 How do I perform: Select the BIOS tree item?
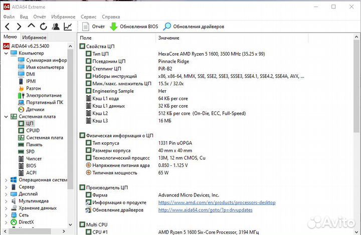27,166
